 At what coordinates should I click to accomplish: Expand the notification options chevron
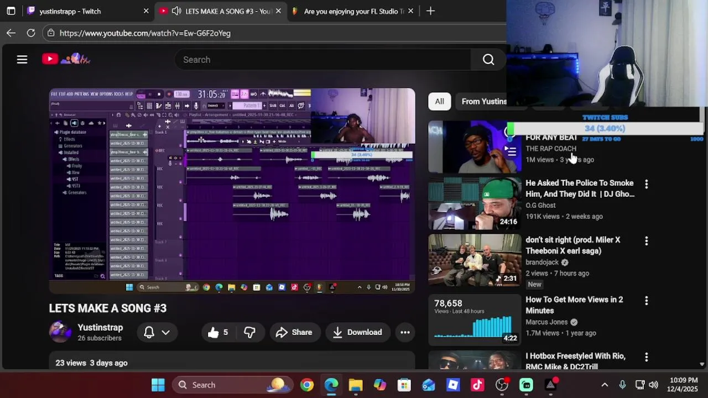point(165,332)
